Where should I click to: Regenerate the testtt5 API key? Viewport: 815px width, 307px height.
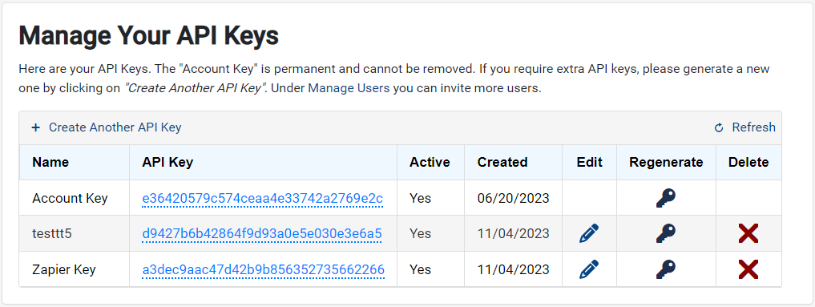click(x=666, y=233)
